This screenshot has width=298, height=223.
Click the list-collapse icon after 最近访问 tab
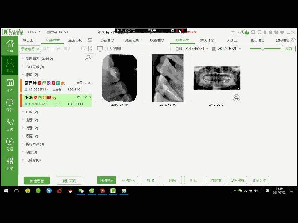point(90,40)
